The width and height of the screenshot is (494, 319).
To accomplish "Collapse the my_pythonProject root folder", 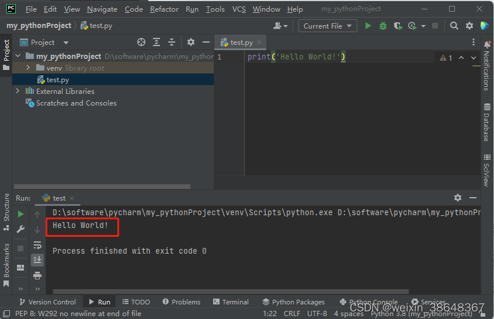I will 18,56.
